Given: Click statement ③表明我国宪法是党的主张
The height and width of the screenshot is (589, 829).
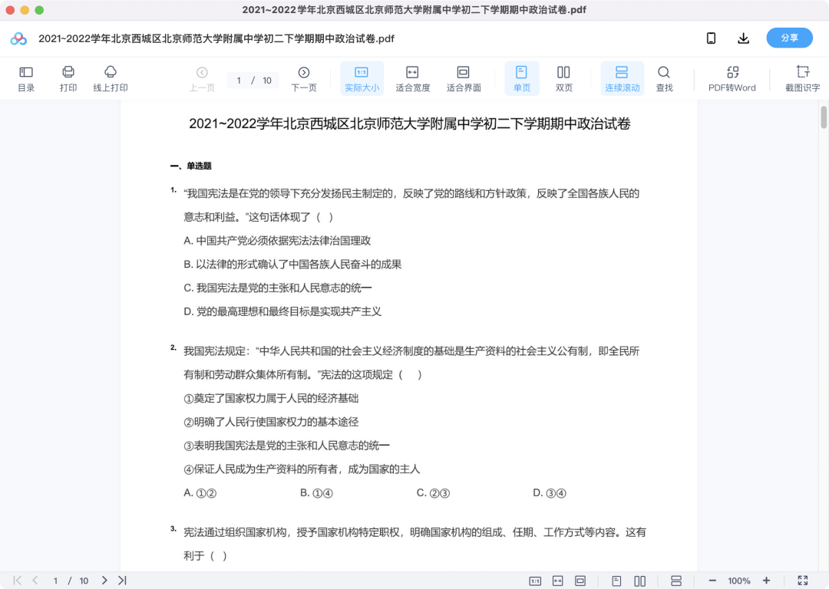Looking at the screenshot, I should [286, 446].
